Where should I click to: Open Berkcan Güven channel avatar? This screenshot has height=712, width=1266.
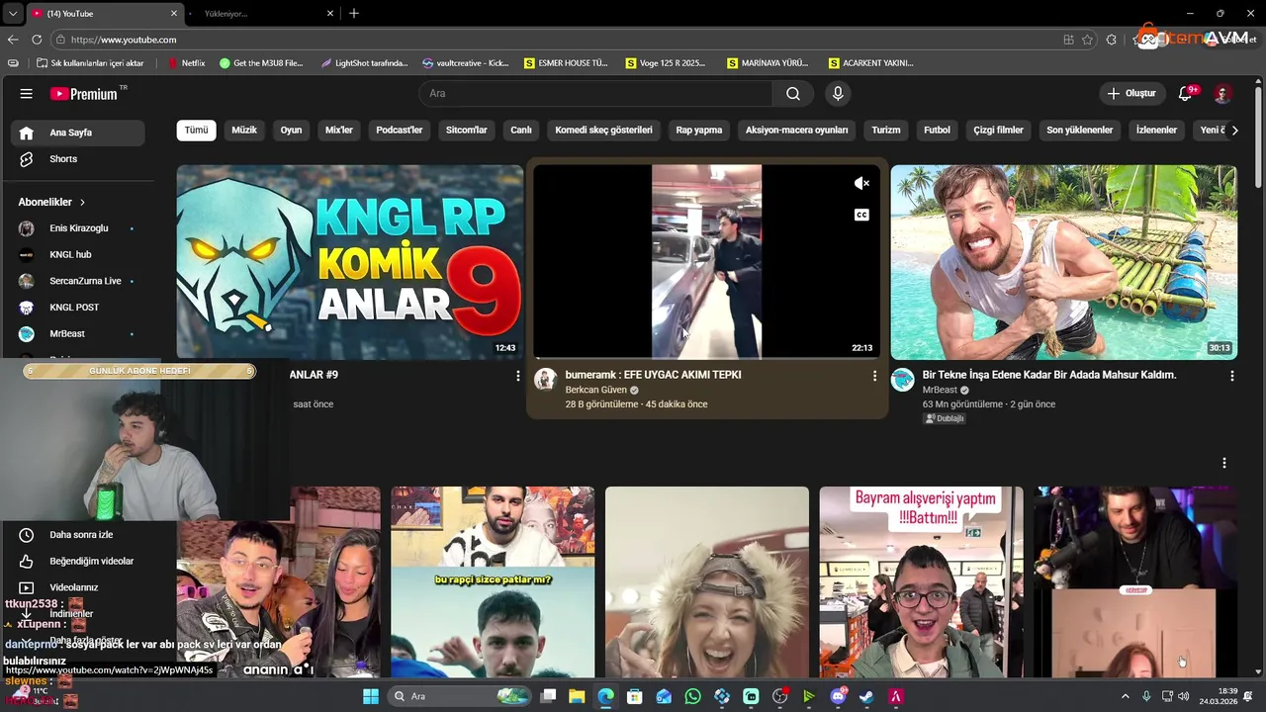[x=545, y=380]
